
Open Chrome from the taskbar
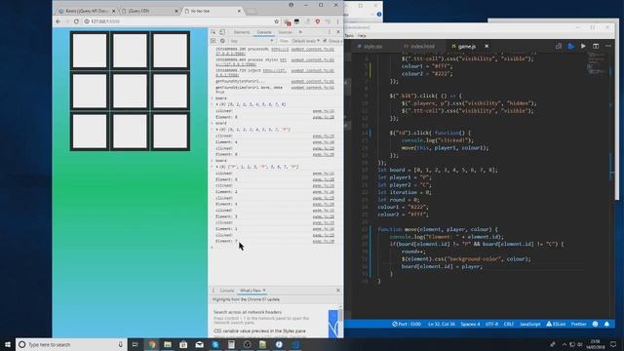pyautogui.click(x=152, y=344)
